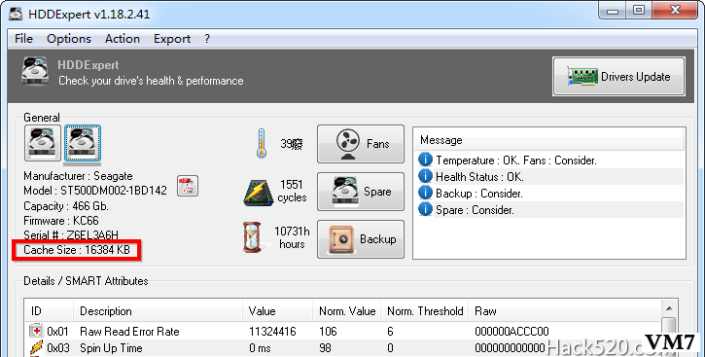Click info icon beside Spare message
The image size is (705, 357).
(x=425, y=209)
